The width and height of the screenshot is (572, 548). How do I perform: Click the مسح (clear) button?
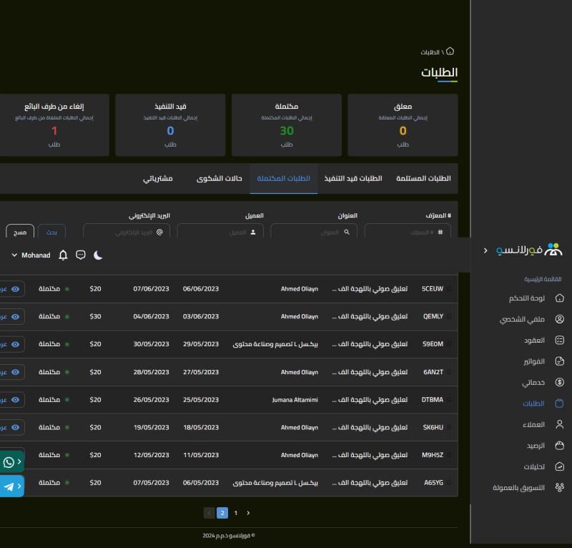click(x=20, y=232)
